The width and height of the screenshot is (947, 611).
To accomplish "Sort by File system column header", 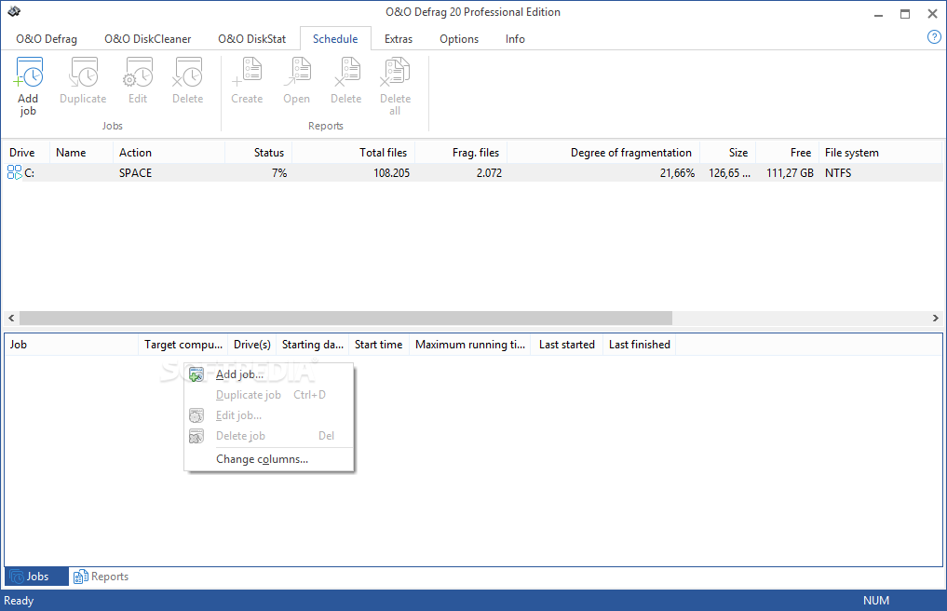I will point(880,153).
